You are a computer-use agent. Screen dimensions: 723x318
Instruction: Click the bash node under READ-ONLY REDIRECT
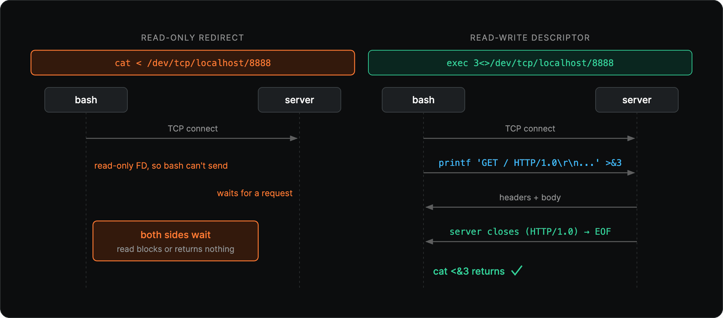[x=86, y=100]
